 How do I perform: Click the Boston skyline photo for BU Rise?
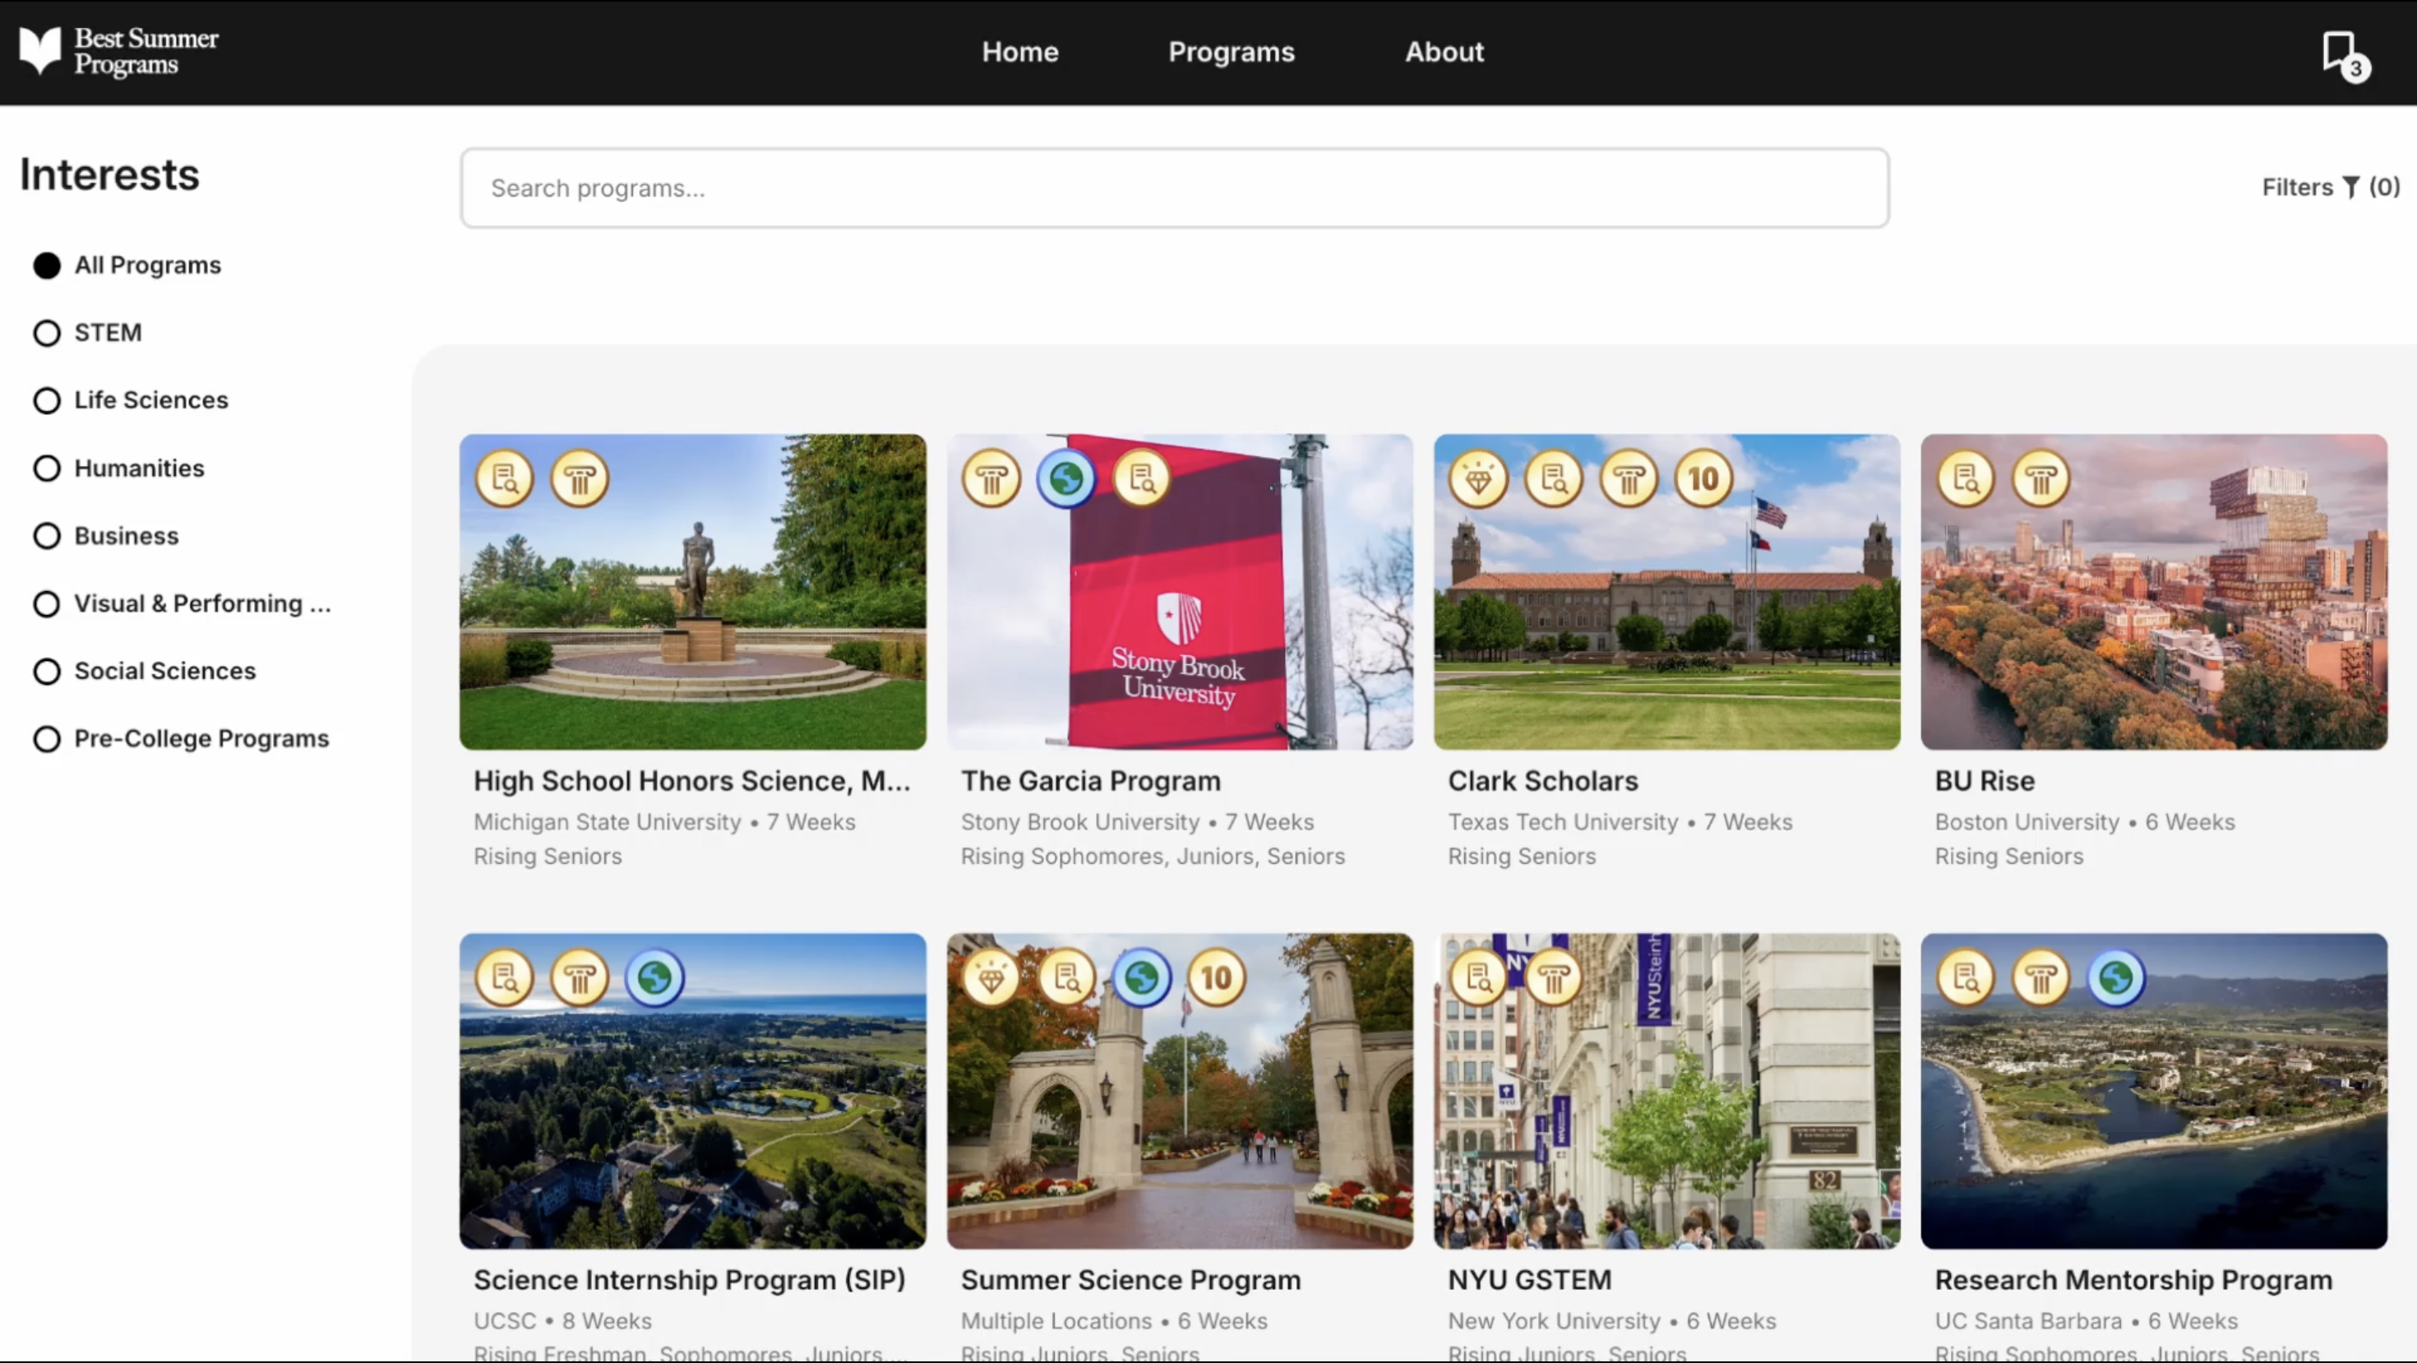pyautogui.click(x=2153, y=591)
